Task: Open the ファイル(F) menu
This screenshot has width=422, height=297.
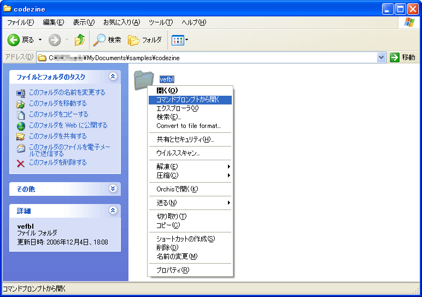Action: (x=20, y=22)
